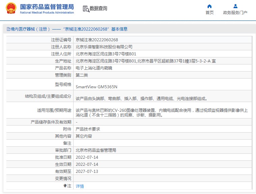Click the 型号规格 label
This screenshot has width=256, height=194.
(x=63, y=84)
